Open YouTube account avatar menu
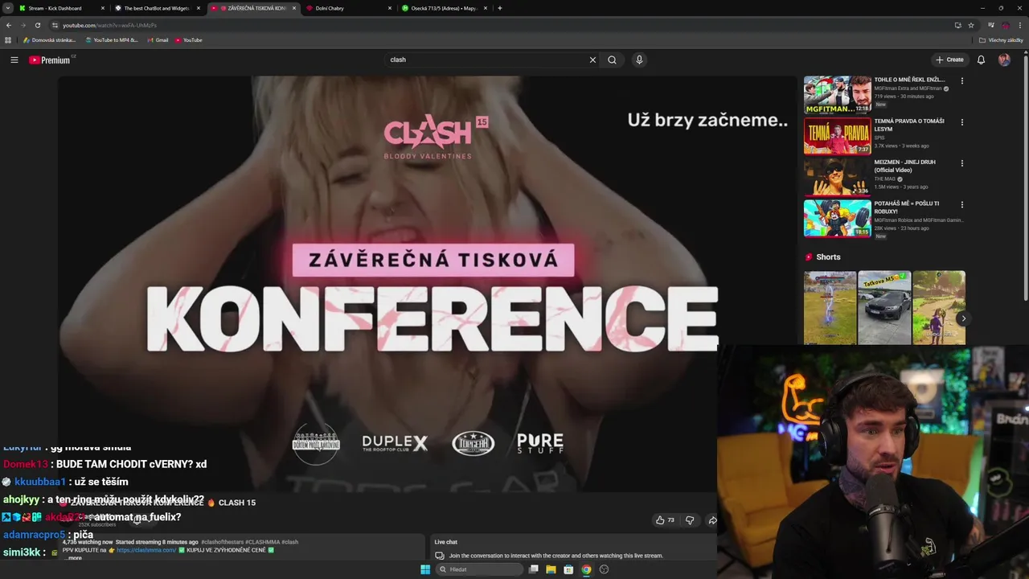 point(1004,60)
